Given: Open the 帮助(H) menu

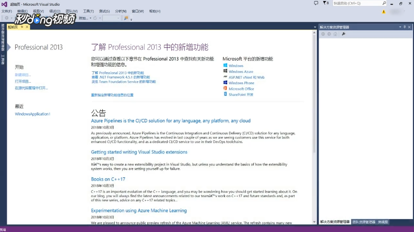Looking at the screenshot, I should (155, 11).
